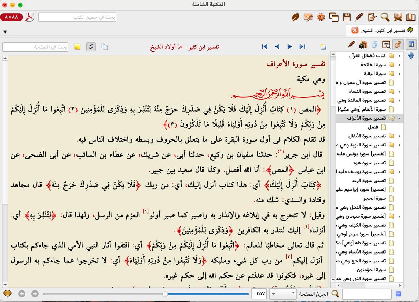Select the تفسير ابن كثير...الشيخ tab
Viewport: 419px width, 302px height.
tap(382, 30)
